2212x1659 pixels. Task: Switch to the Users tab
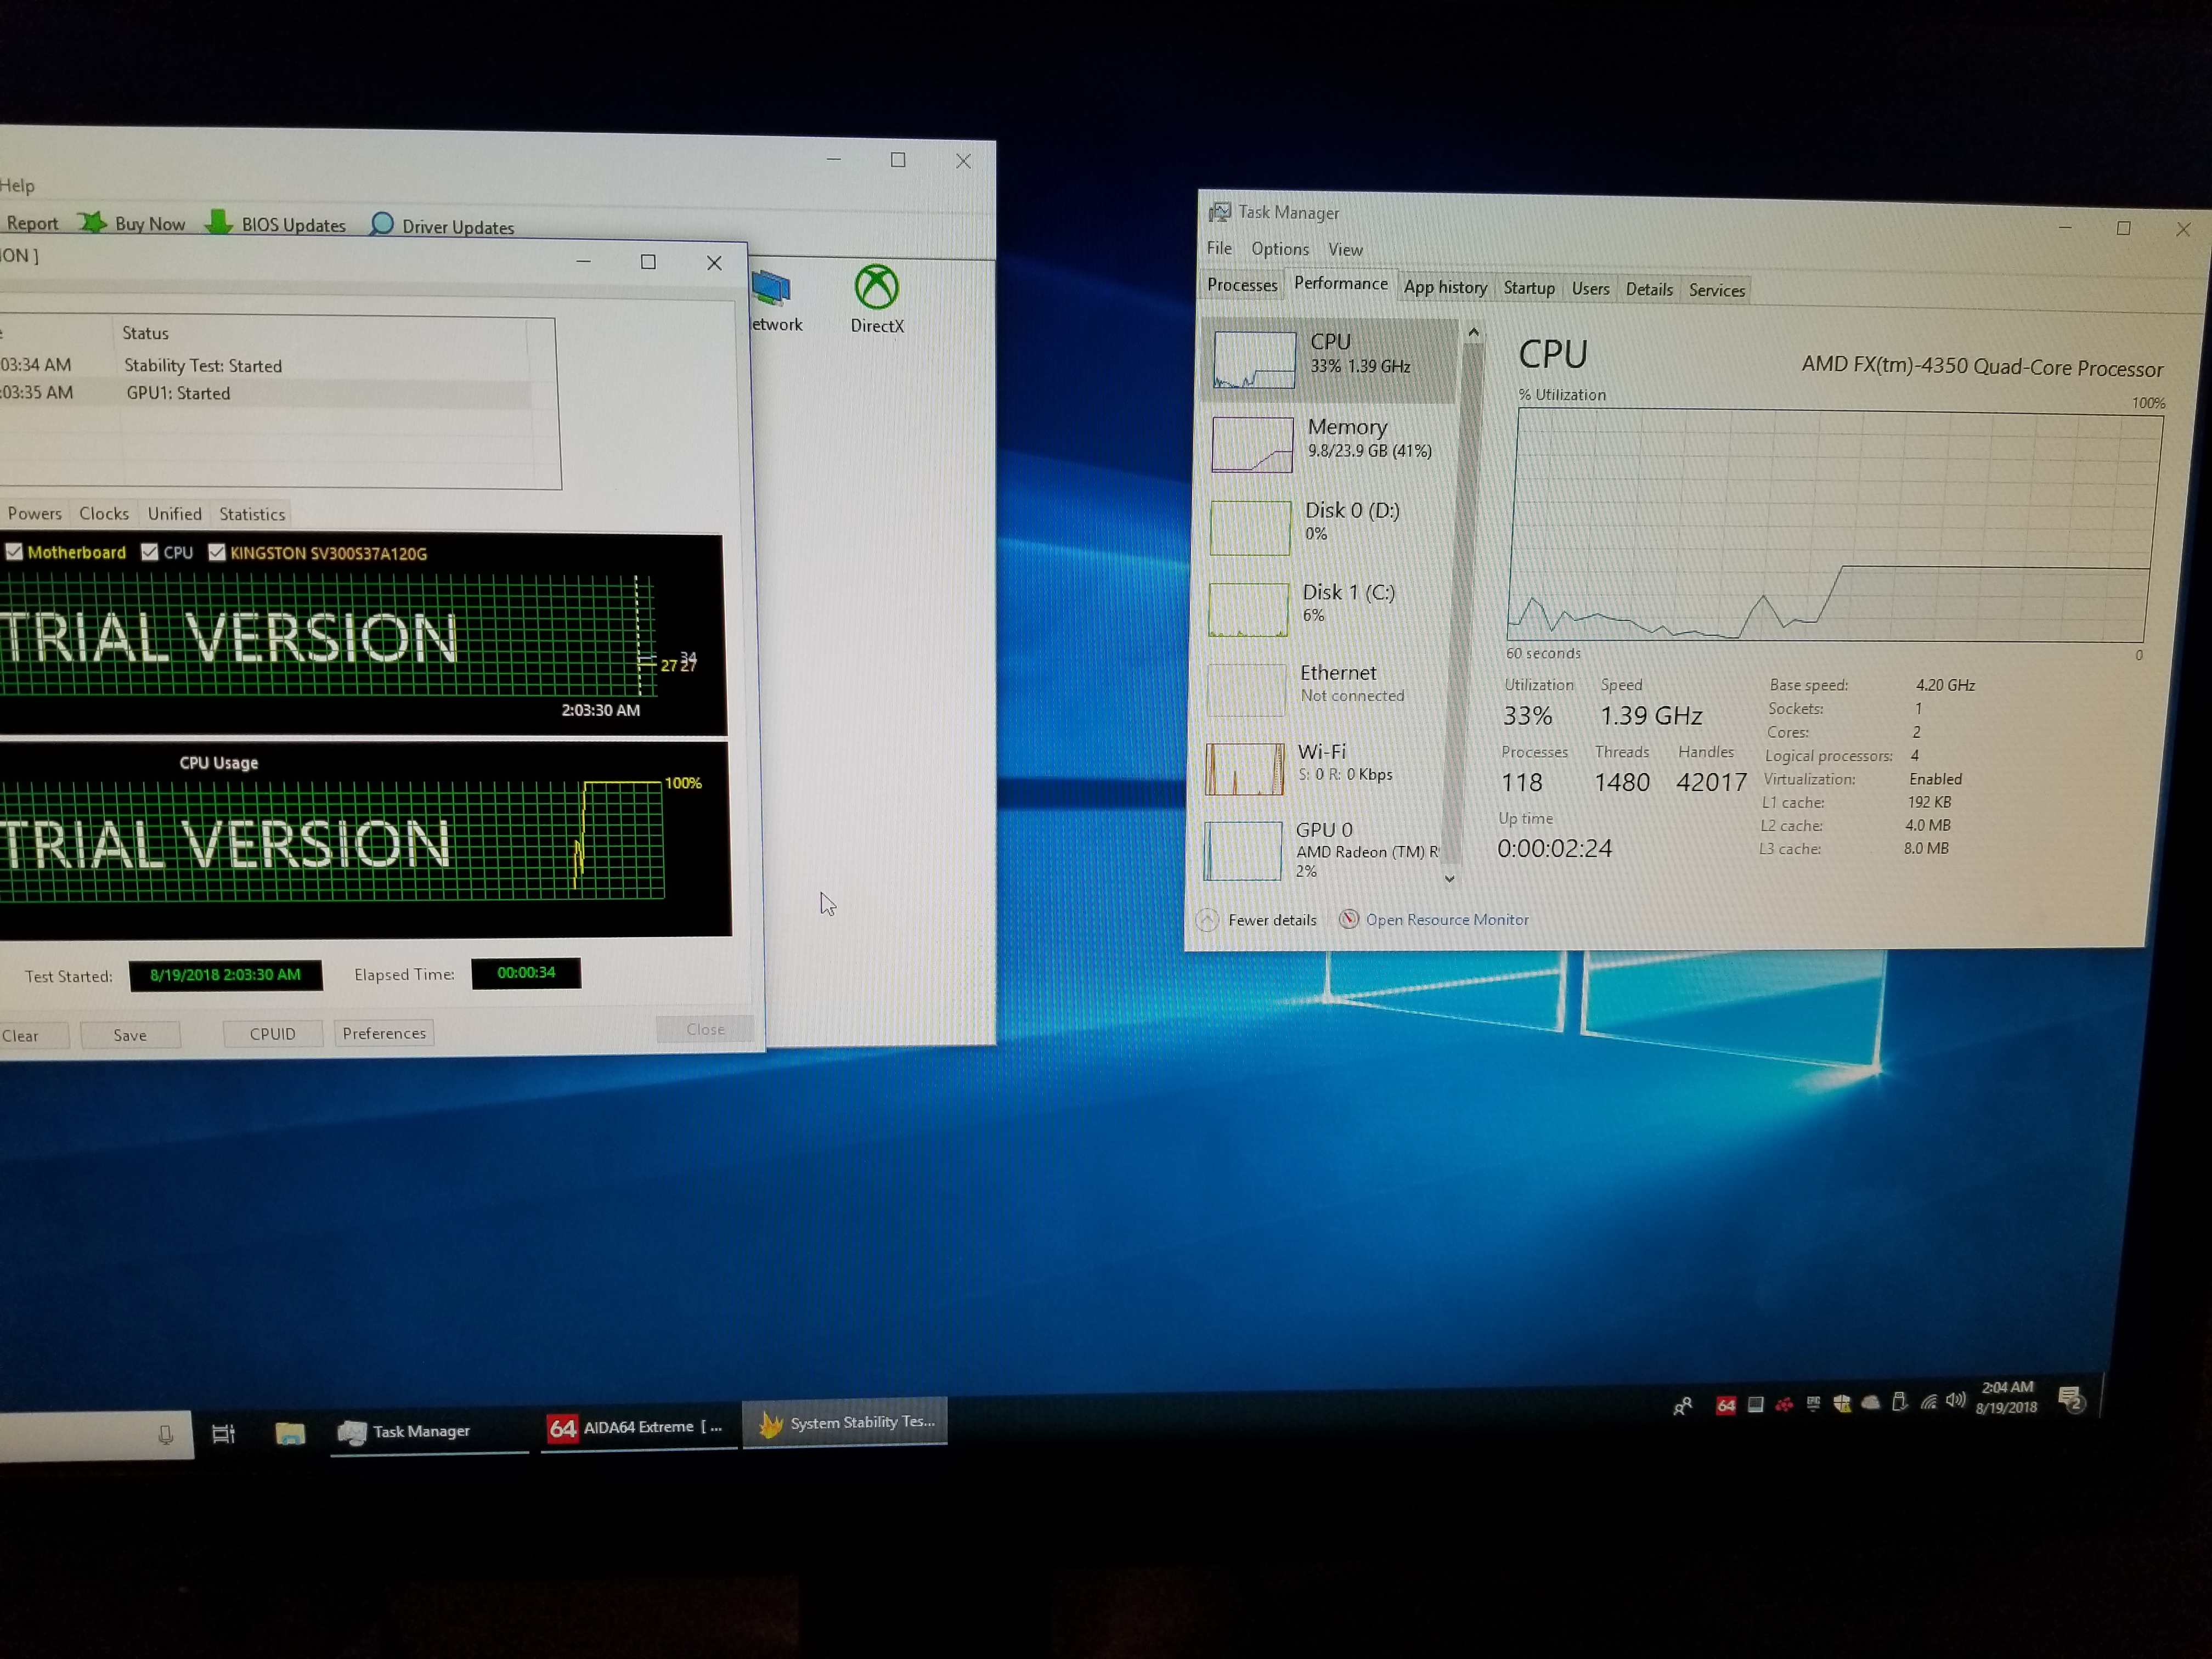click(x=1590, y=289)
